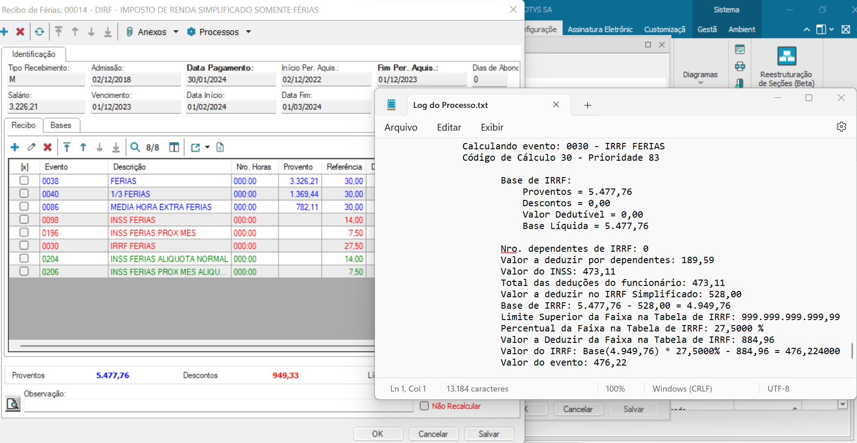Open the Editar menu in Notepad
857x443 pixels.
tap(449, 127)
